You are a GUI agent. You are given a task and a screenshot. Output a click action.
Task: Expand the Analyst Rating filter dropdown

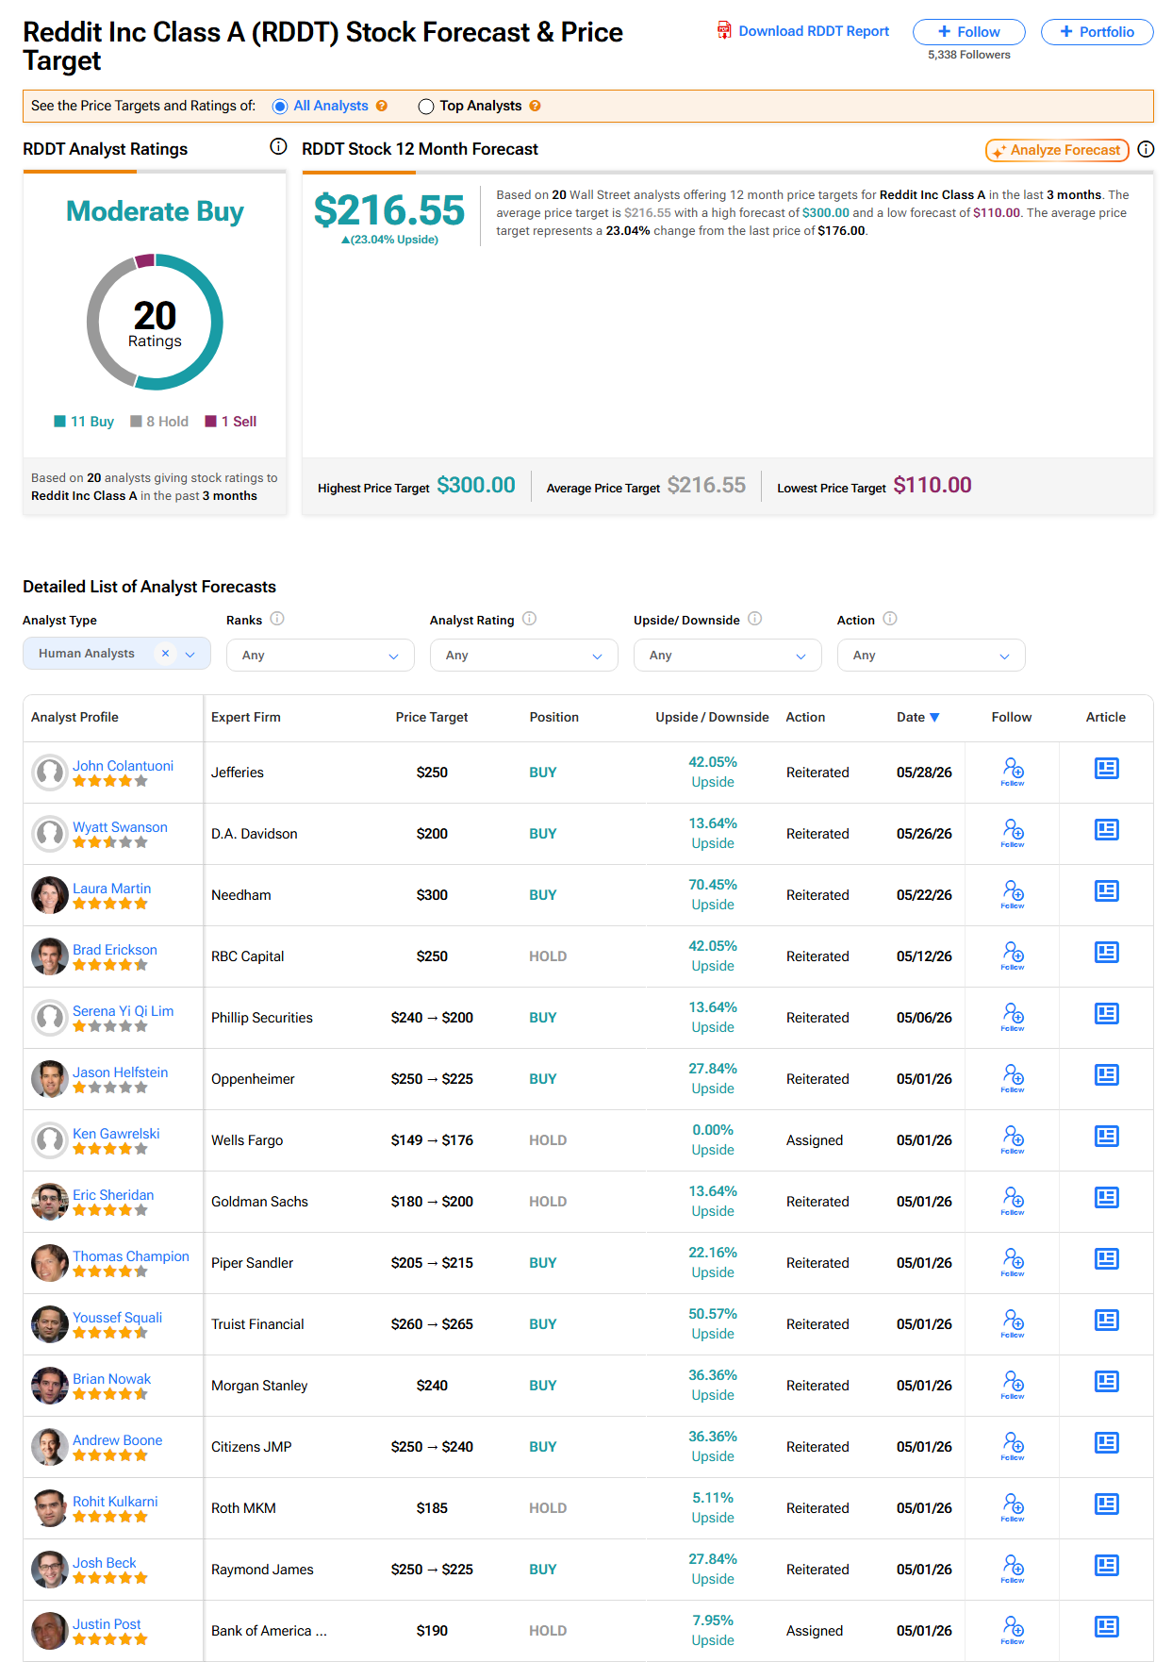[524, 656]
